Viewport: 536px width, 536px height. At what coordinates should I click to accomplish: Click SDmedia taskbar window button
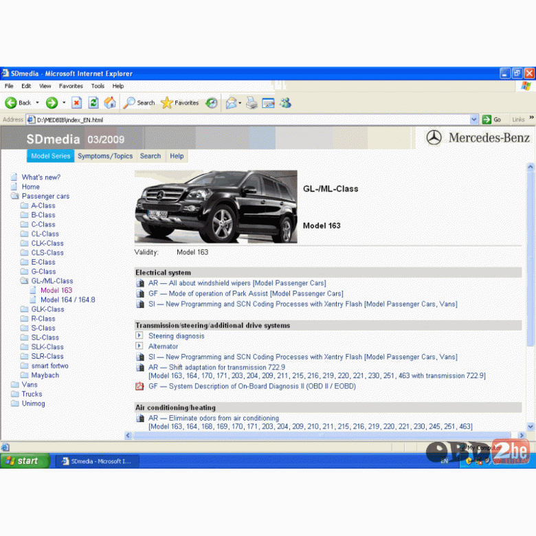98,461
